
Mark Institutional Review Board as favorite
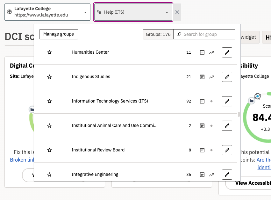49,150
